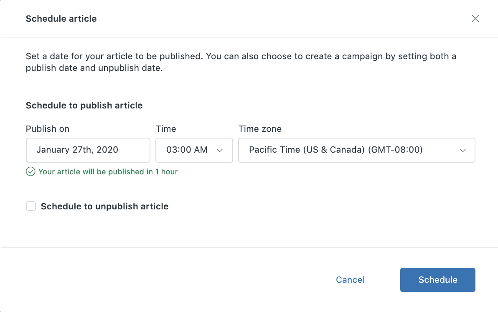Screen dimensions: 498x312
Task: Click the 'Publish on' field label
Action: click(48, 129)
